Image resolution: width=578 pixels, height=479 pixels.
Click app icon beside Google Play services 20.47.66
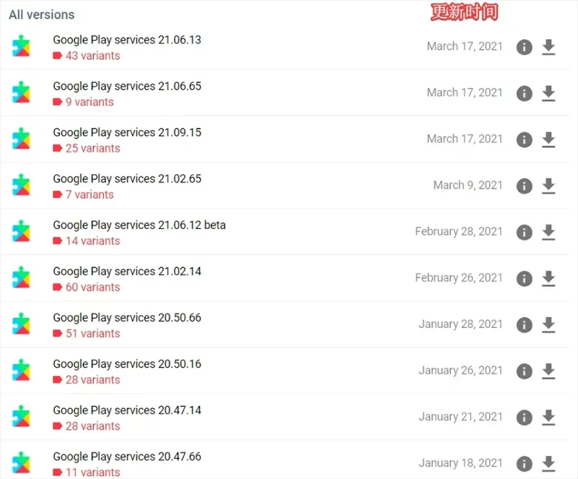(21, 463)
